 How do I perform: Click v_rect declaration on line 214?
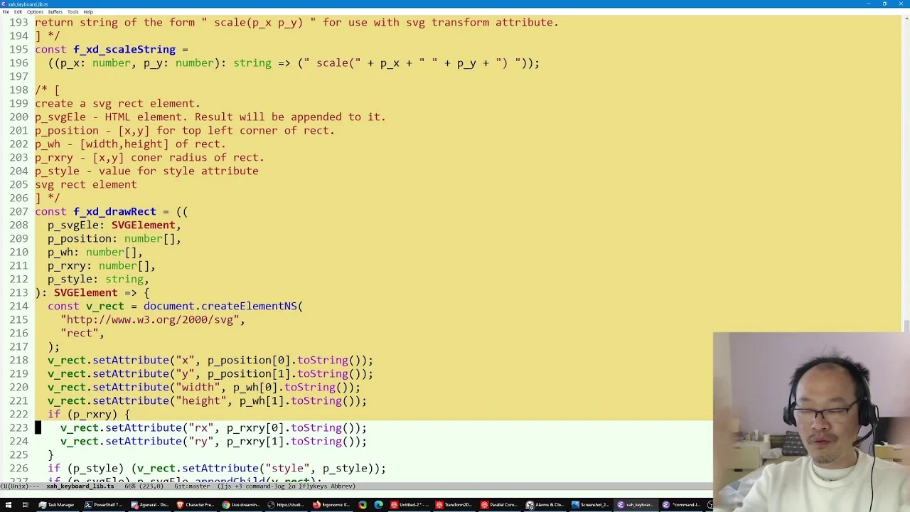tap(105, 306)
